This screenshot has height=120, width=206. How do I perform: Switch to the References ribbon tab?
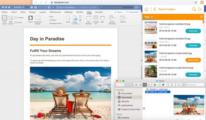(x=55, y=12)
